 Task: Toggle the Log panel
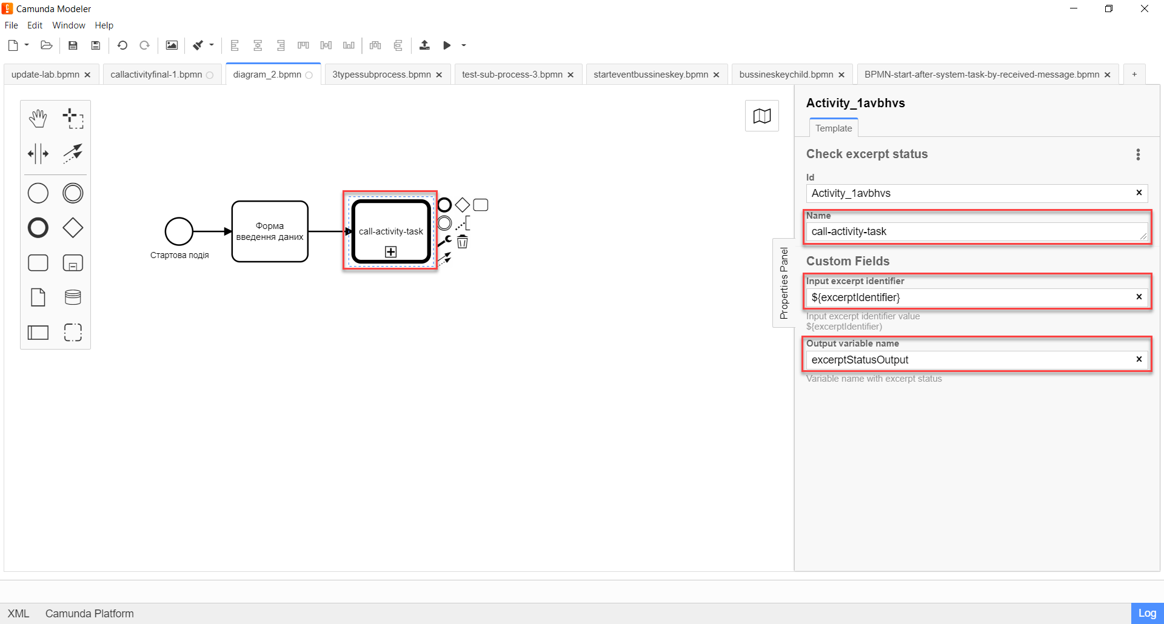click(1146, 613)
